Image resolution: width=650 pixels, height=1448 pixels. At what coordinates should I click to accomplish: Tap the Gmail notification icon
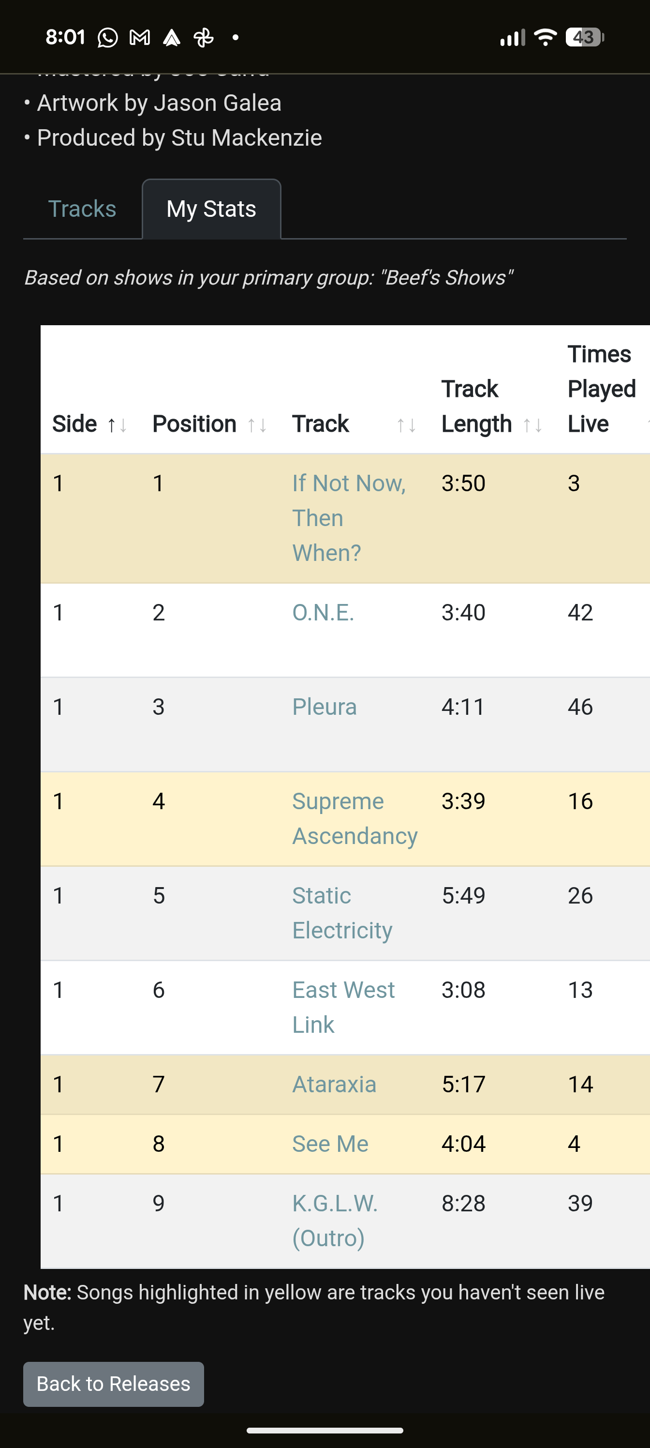coord(139,38)
